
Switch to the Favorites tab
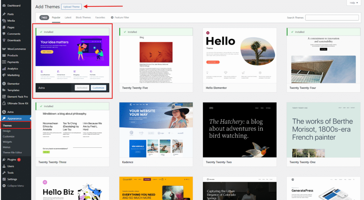(100, 18)
